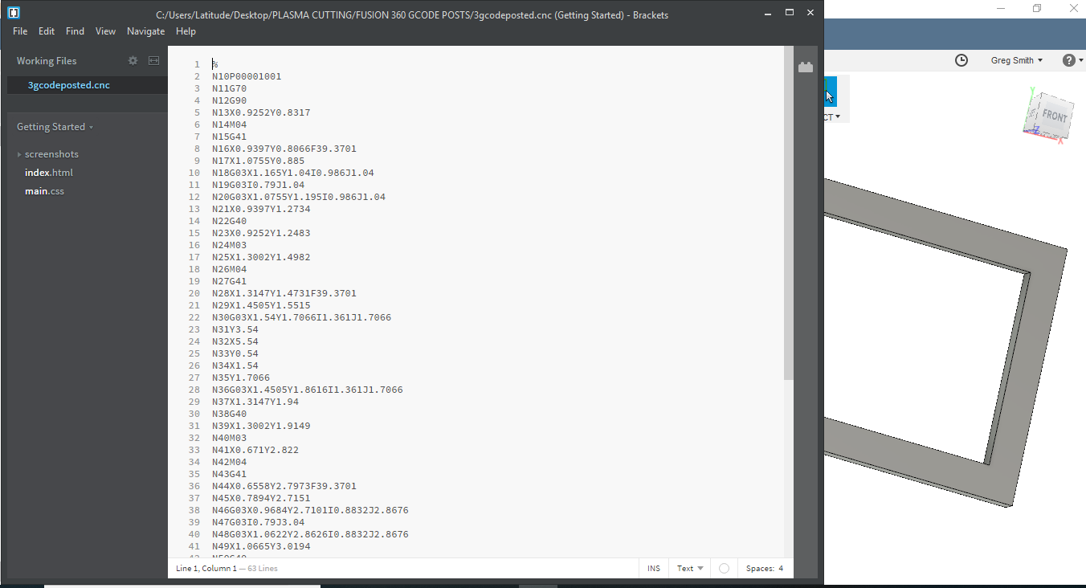Expand the Getting Started project dropdown
The height and width of the screenshot is (588, 1086).
(55, 127)
